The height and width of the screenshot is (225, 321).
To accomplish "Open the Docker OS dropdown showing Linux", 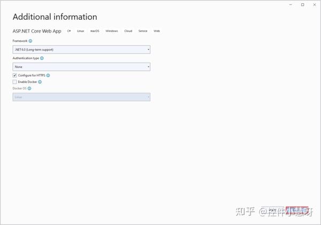I will pos(81,97).
